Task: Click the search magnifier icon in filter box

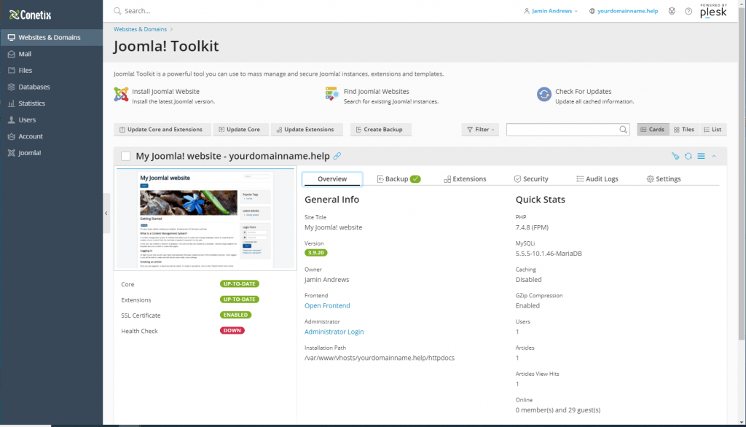Action: (624, 130)
